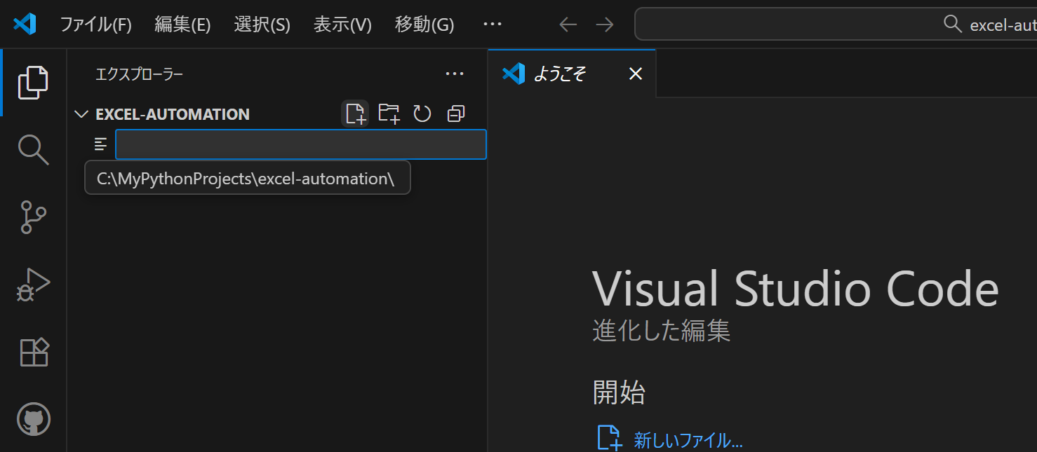
Task: Open the ファイル(F) menu
Action: (x=96, y=24)
